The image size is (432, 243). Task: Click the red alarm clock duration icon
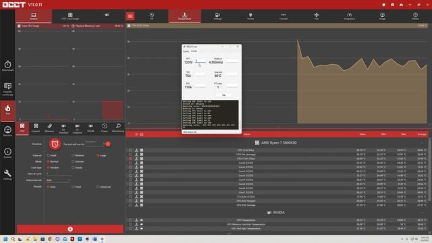click(55, 144)
